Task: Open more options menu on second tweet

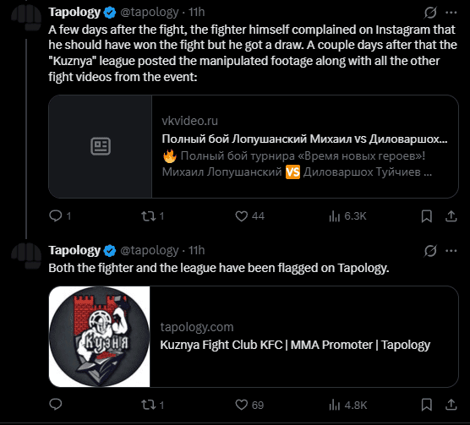Action: [451, 251]
